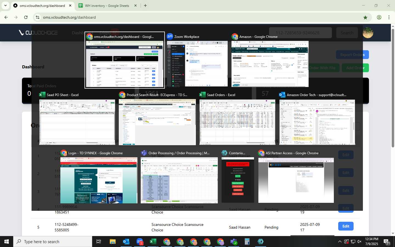Click Chrome icon beside Amazon - Google Chrome title

(235, 37)
